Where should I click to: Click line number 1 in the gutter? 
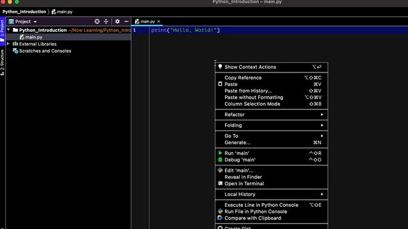[135, 30]
